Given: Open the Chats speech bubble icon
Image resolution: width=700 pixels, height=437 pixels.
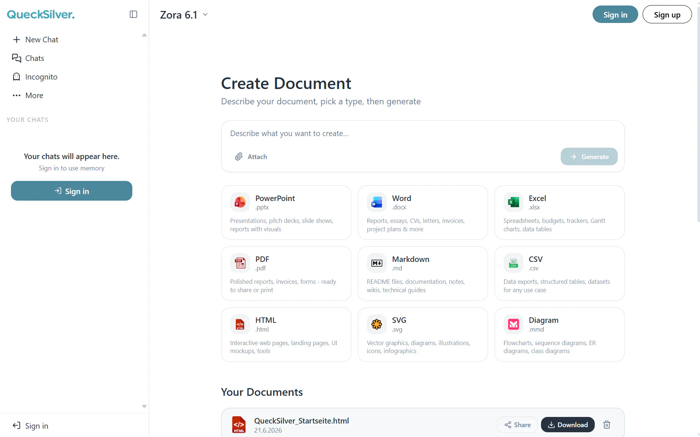Looking at the screenshot, I should [x=16, y=58].
